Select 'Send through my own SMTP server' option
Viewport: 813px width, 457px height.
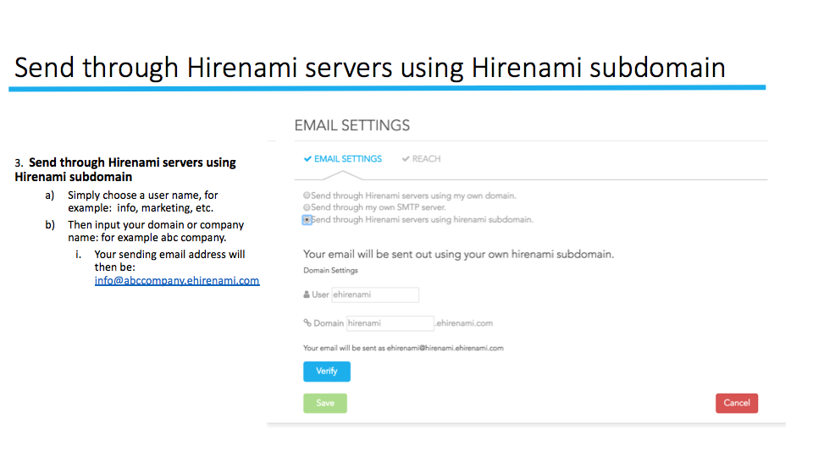click(x=307, y=207)
